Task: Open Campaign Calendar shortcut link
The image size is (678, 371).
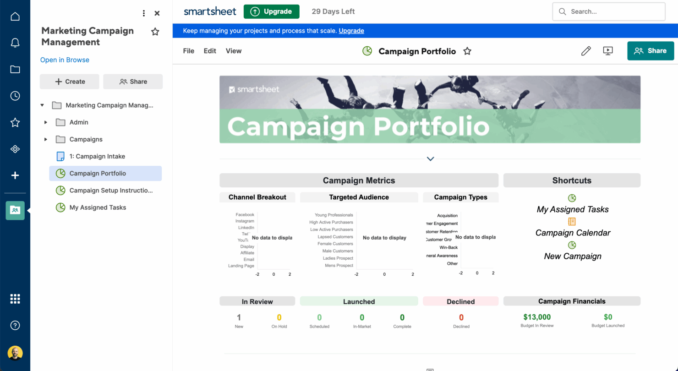Action: [x=573, y=233]
